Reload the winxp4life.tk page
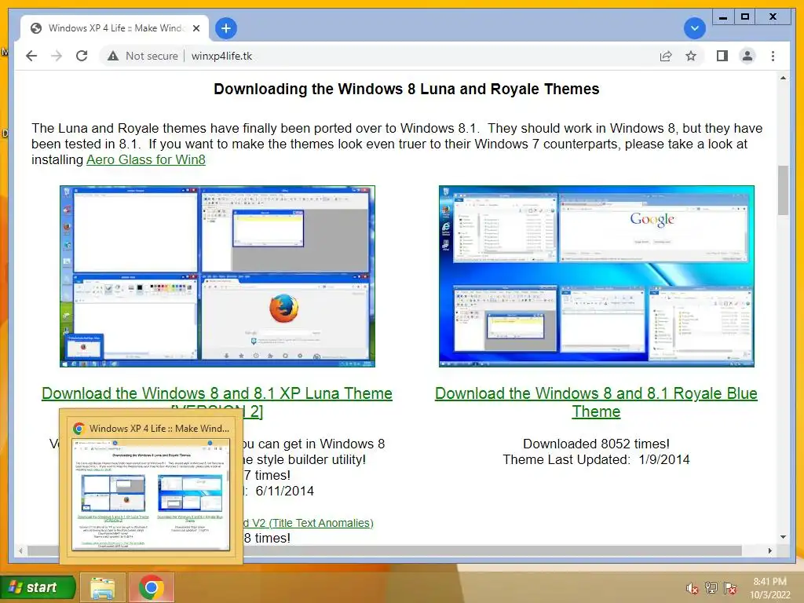The image size is (804, 603). coord(82,56)
